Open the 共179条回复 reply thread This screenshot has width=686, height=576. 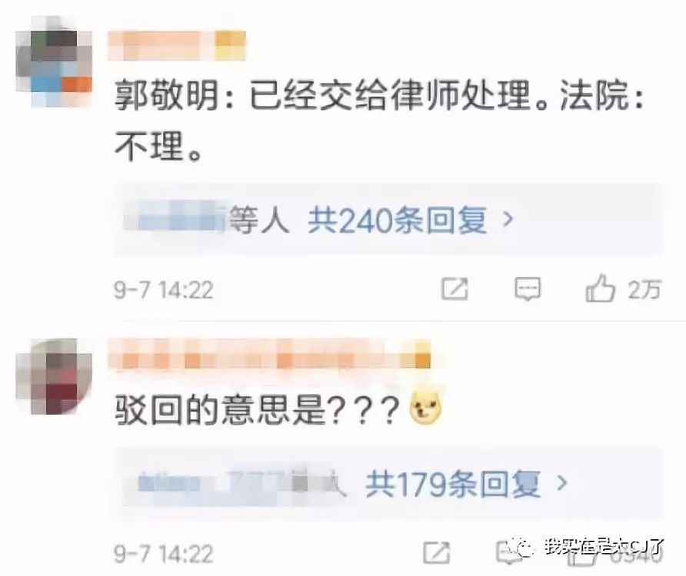coord(453,483)
